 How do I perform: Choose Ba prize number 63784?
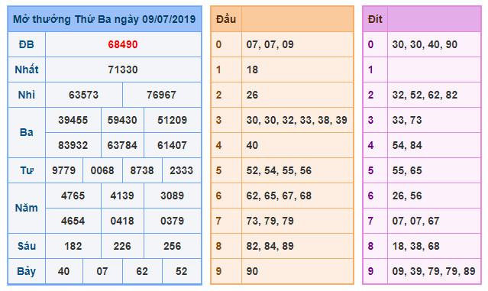pyautogui.click(x=122, y=145)
